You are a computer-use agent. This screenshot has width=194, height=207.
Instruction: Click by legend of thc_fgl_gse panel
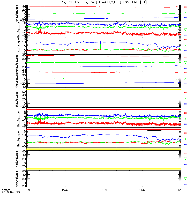[x=185, y=138]
